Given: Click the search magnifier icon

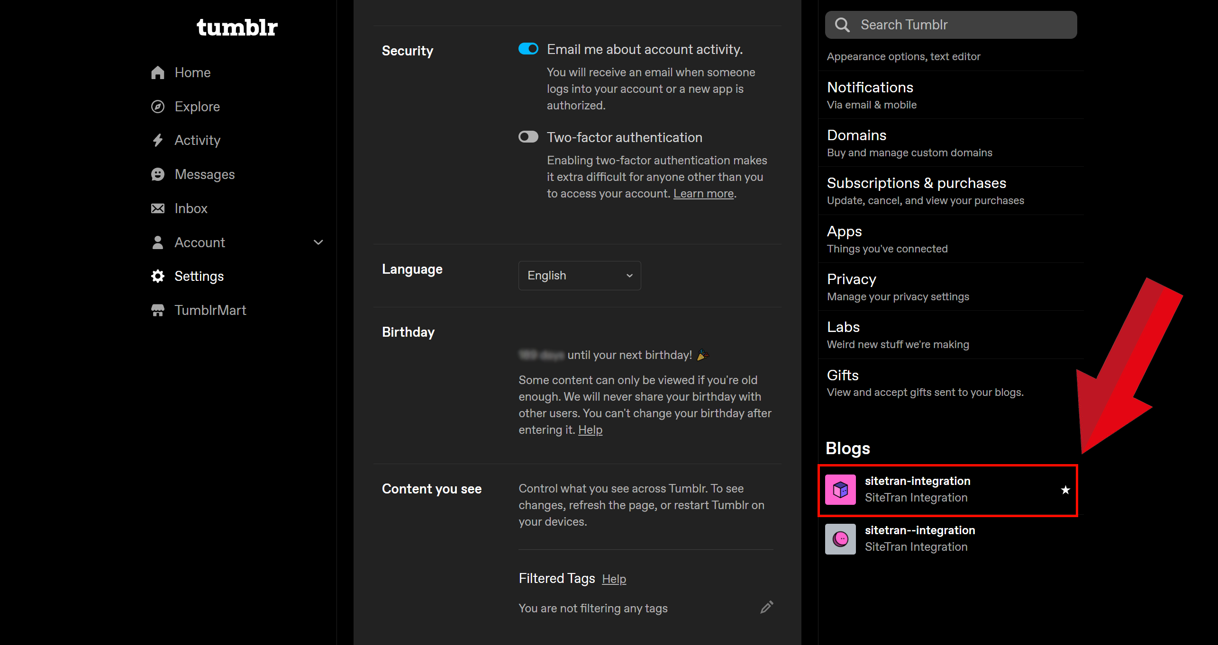Looking at the screenshot, I should click(842, 25).
